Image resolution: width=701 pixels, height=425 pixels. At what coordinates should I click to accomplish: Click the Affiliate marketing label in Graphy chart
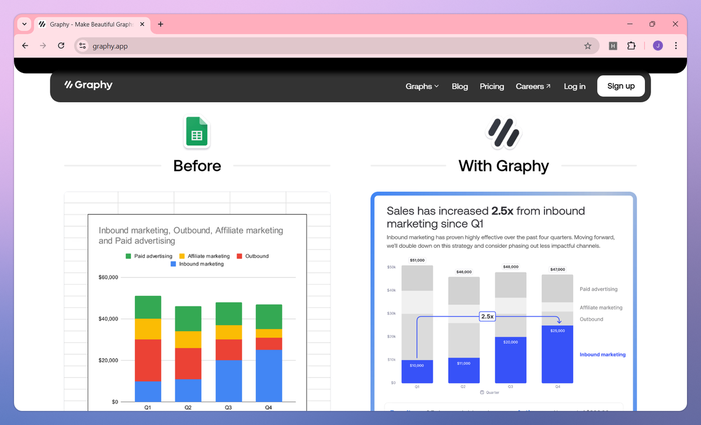coord(601,307)
